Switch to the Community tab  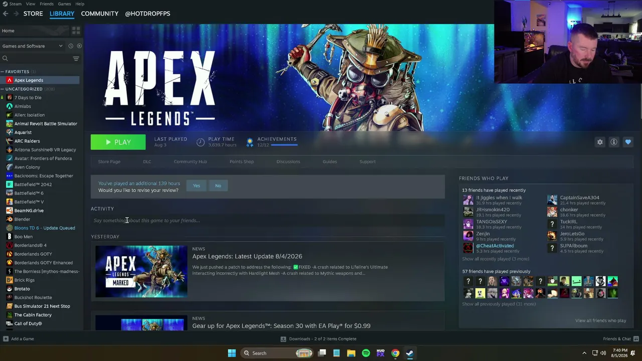pos(100,14)
